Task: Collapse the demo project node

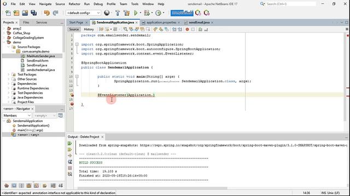Action: point(4,42)
